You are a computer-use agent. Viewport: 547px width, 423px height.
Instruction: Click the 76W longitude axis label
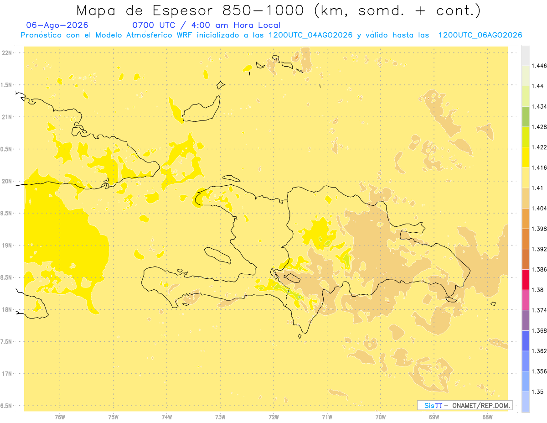pos(60,417)
